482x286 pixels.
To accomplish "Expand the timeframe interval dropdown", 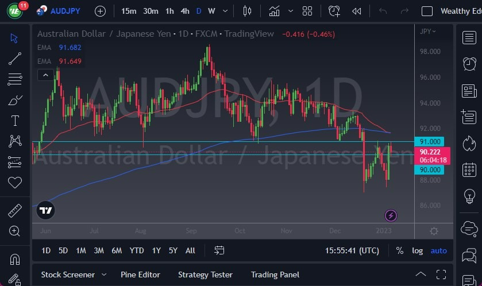I will (225, 11).
